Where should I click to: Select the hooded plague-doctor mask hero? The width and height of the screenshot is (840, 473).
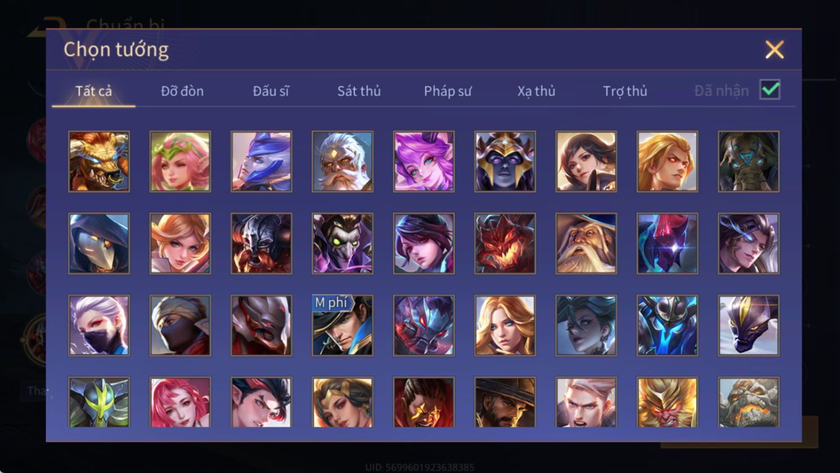[x=99, y=243]
